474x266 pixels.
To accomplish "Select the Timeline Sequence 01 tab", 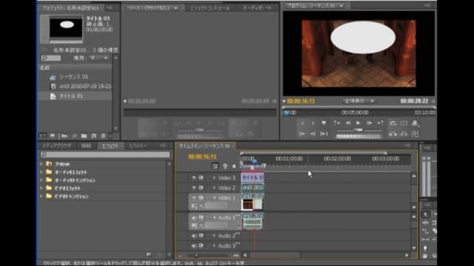I will (x=204, y=146).
